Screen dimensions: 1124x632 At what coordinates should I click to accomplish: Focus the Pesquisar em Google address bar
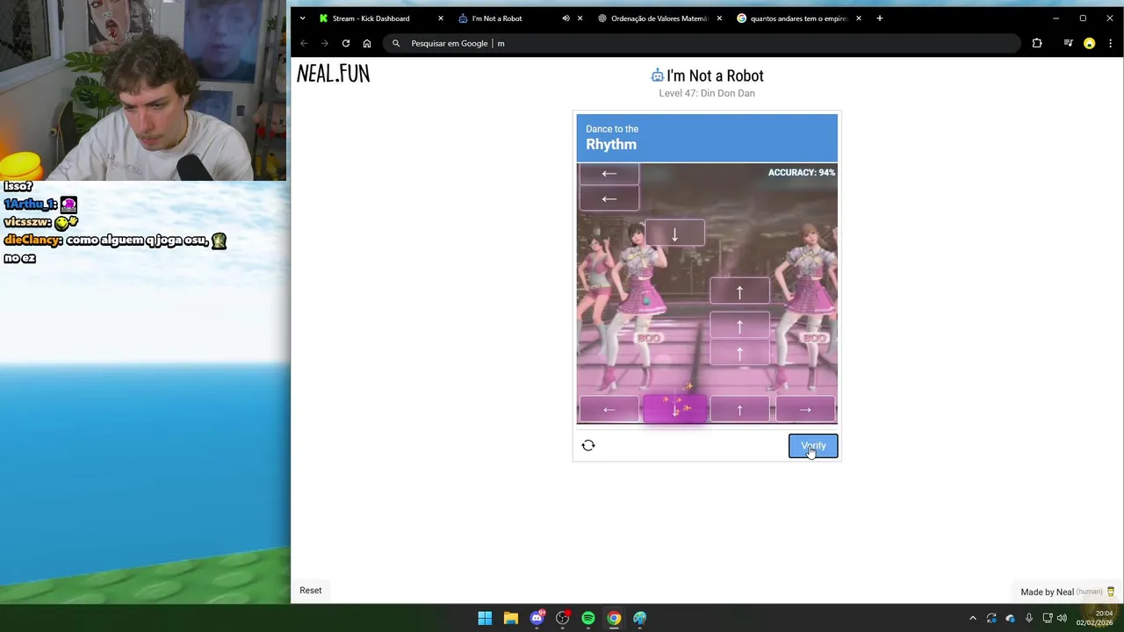[x=702, y=43]
